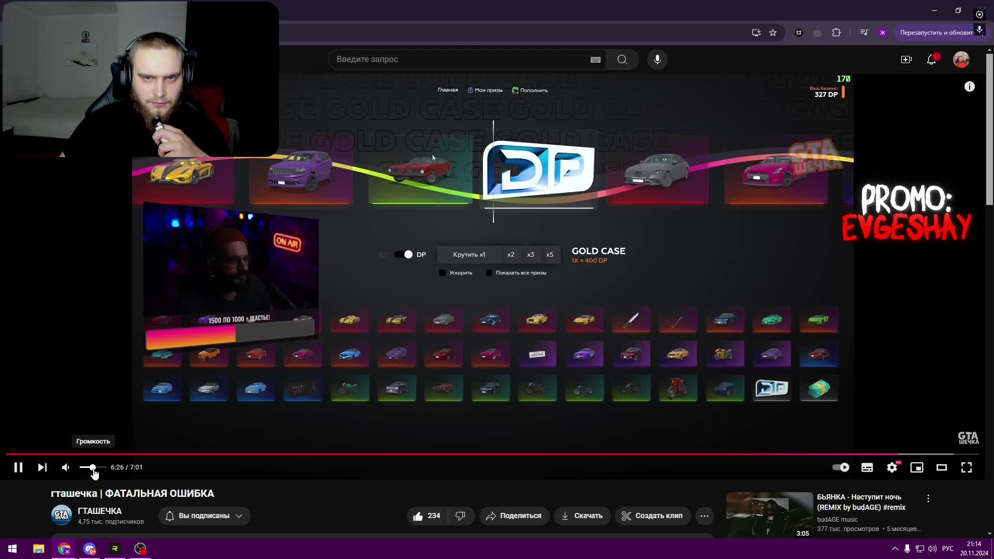Open player settings gear
The height and width of the screenshot is (559, 994).
[x=892, y=467]
